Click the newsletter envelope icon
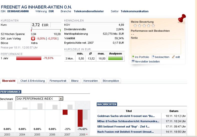Viewport: 197px width, 137px height. click(133, 61)
